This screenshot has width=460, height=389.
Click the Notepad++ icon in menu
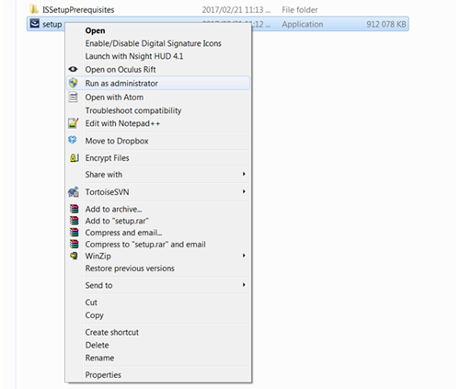(x=73, y=123)
